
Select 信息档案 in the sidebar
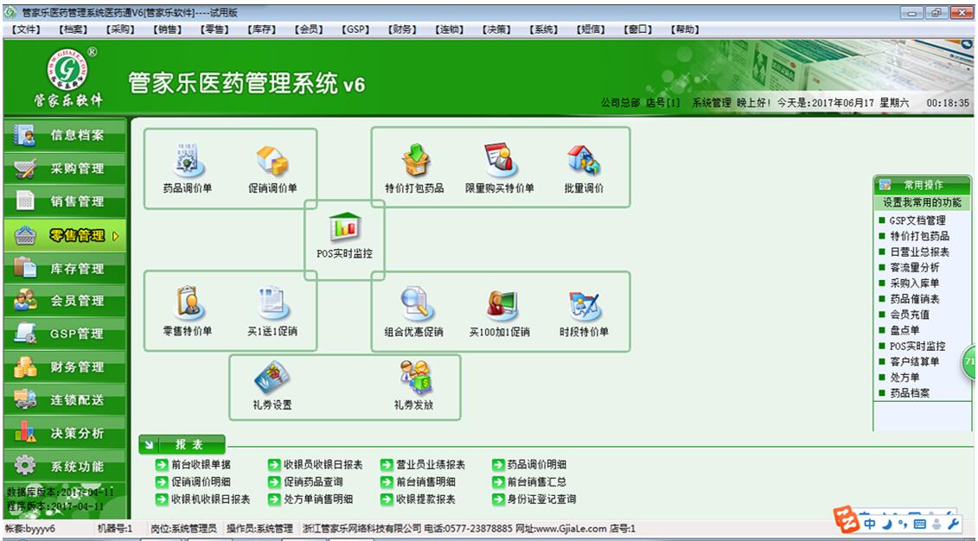coord(64,135)
